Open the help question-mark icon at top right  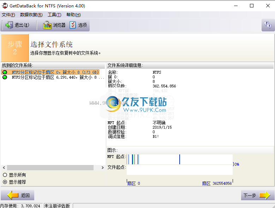[x=268, y=25]
